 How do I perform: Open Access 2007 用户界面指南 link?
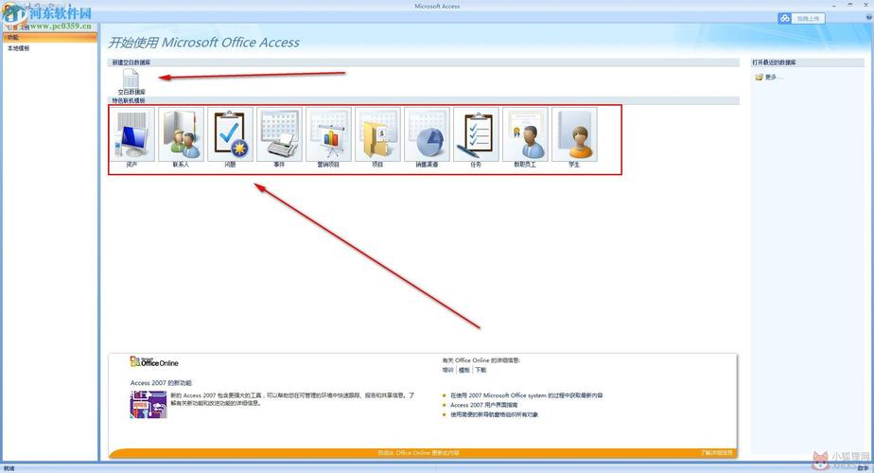pyautogui.click(x=484, y=405)
